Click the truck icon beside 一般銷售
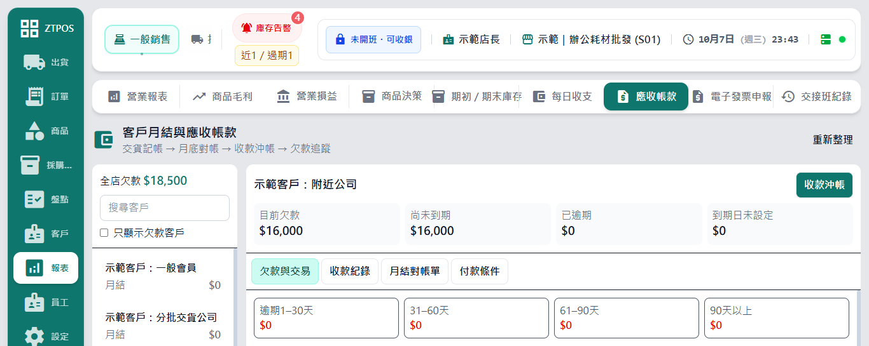869x346 pixels. pos(197,39)
